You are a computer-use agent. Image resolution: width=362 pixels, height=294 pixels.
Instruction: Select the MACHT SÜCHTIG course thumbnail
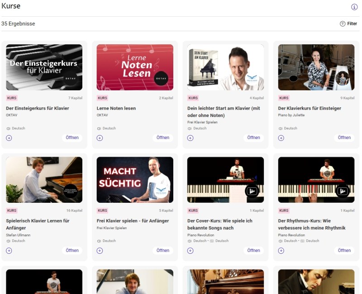pos(134,179)
